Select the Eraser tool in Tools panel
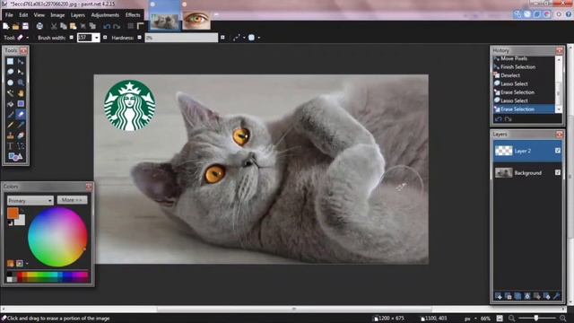The image size is (574, 323). 21,114
